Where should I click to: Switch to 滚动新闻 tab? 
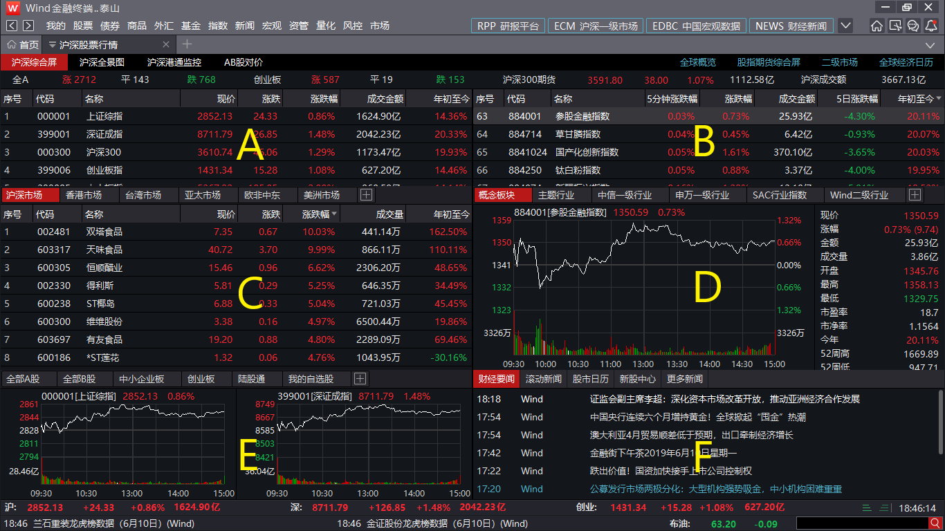(544, 379)
